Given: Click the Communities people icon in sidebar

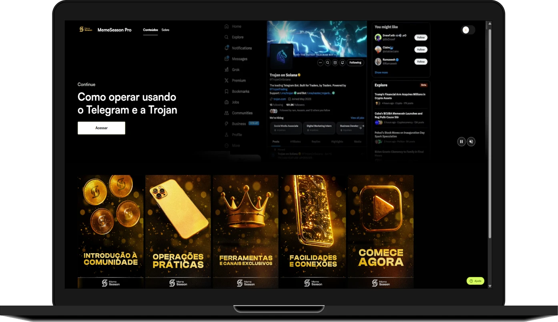Looking at the screenshot, I should click(x=227, y=113).
